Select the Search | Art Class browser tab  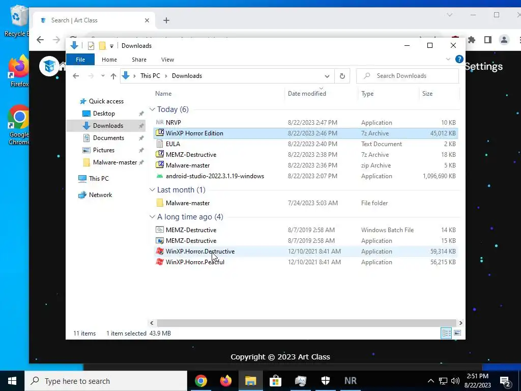(94, 20)
